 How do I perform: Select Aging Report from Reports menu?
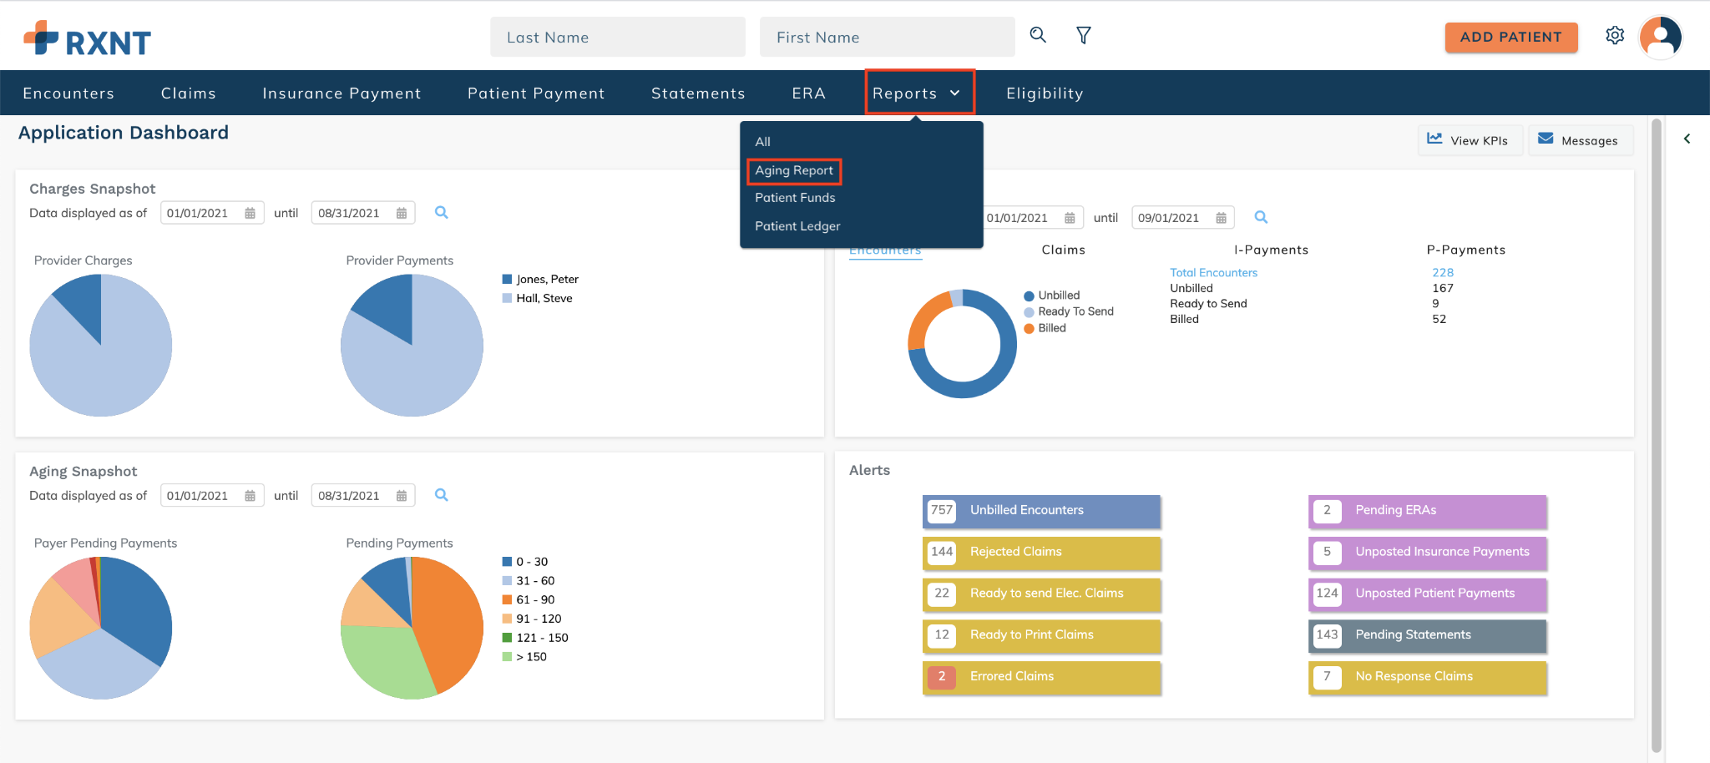point(794,170)
